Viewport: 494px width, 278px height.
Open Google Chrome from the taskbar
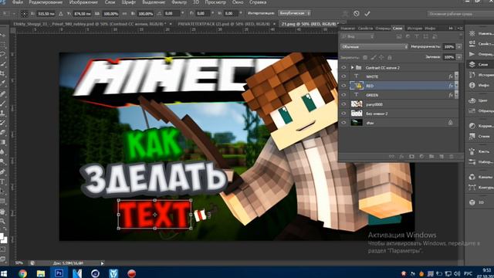(x=22, y=273)
